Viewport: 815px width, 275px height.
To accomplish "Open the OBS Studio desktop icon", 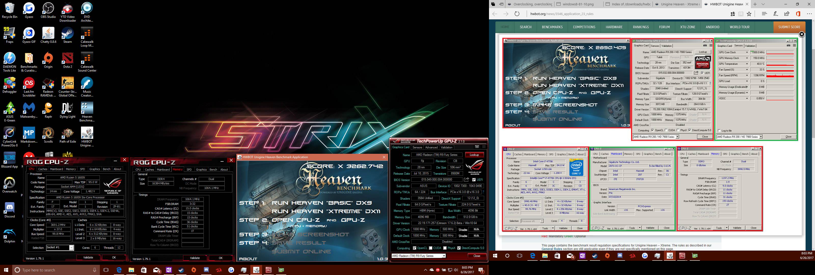I will (48, 10).
